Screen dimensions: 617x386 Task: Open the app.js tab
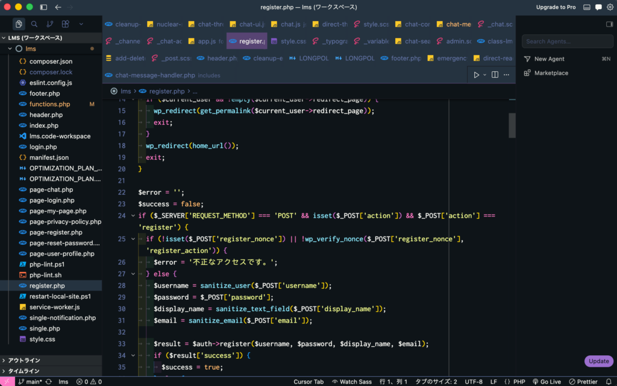205,41
